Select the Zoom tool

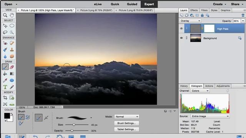[x=5, y=15]
